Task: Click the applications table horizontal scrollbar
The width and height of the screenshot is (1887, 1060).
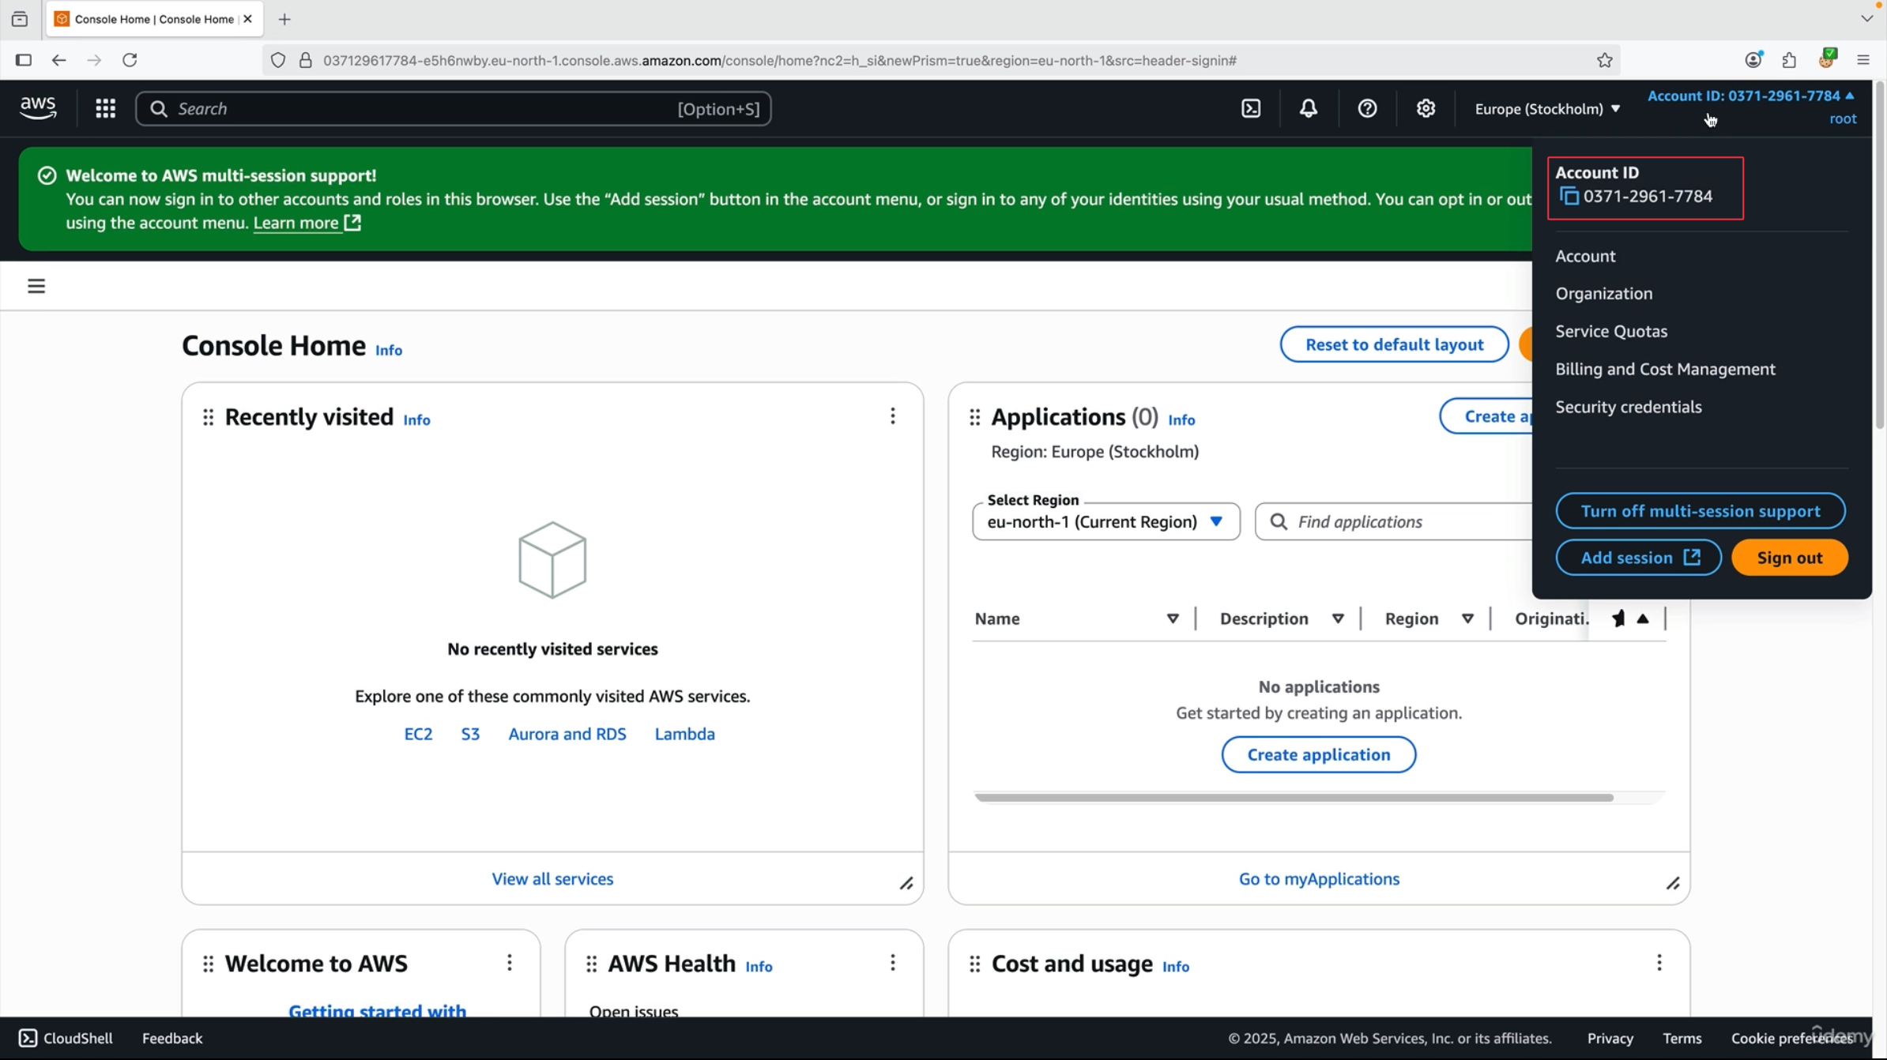Action: click(1294, 798)
